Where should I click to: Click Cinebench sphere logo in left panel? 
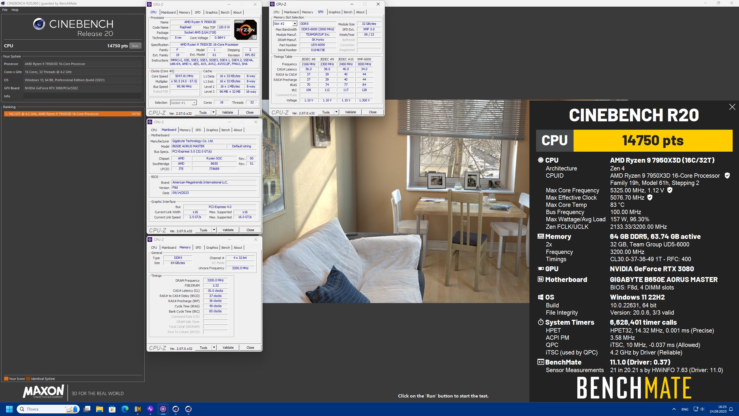[x=39, y=24]
